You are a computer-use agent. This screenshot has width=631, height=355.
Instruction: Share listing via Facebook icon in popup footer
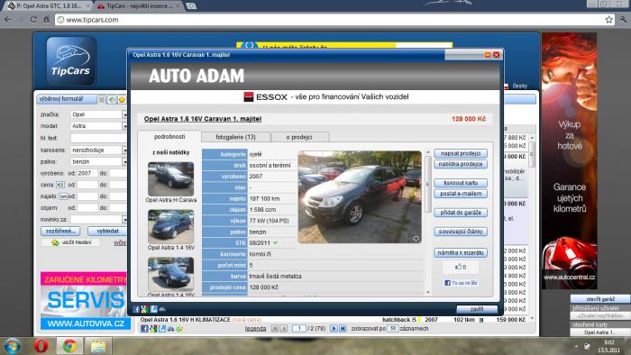point(136,309)
